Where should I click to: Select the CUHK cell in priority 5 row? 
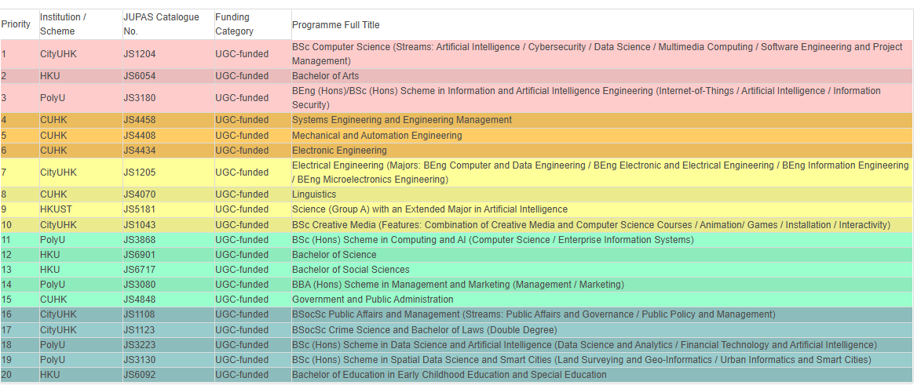tap(53, 136)
